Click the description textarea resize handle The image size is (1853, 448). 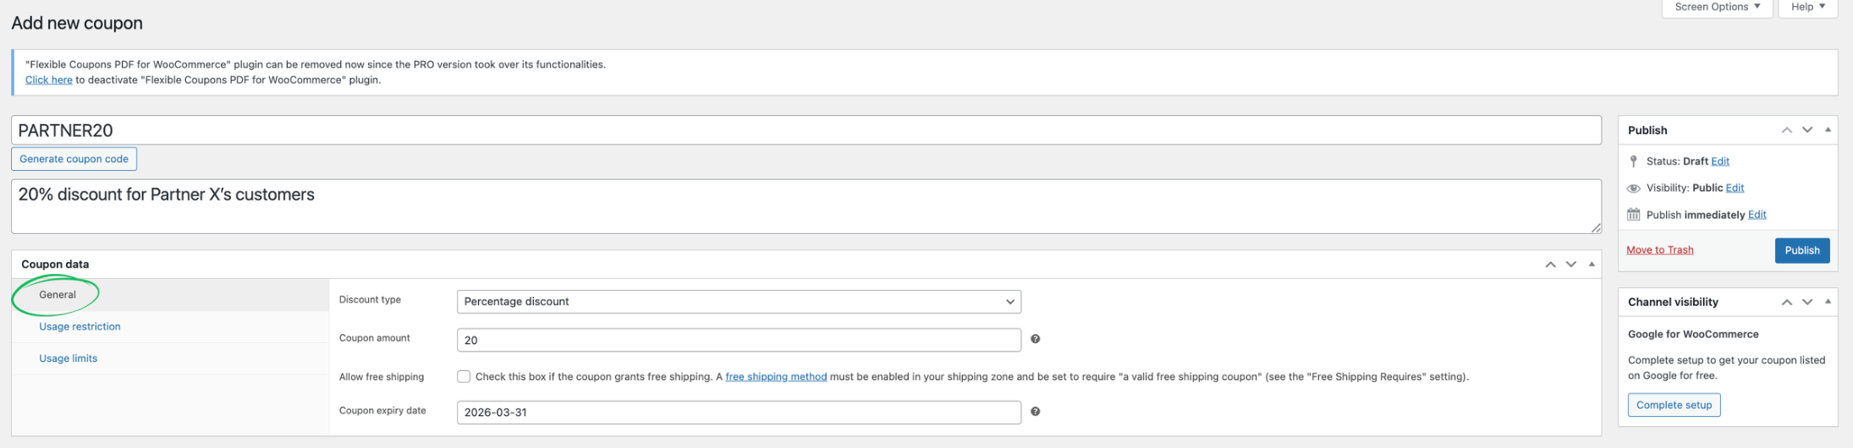pyautogui.click(x=1596, y=227)
